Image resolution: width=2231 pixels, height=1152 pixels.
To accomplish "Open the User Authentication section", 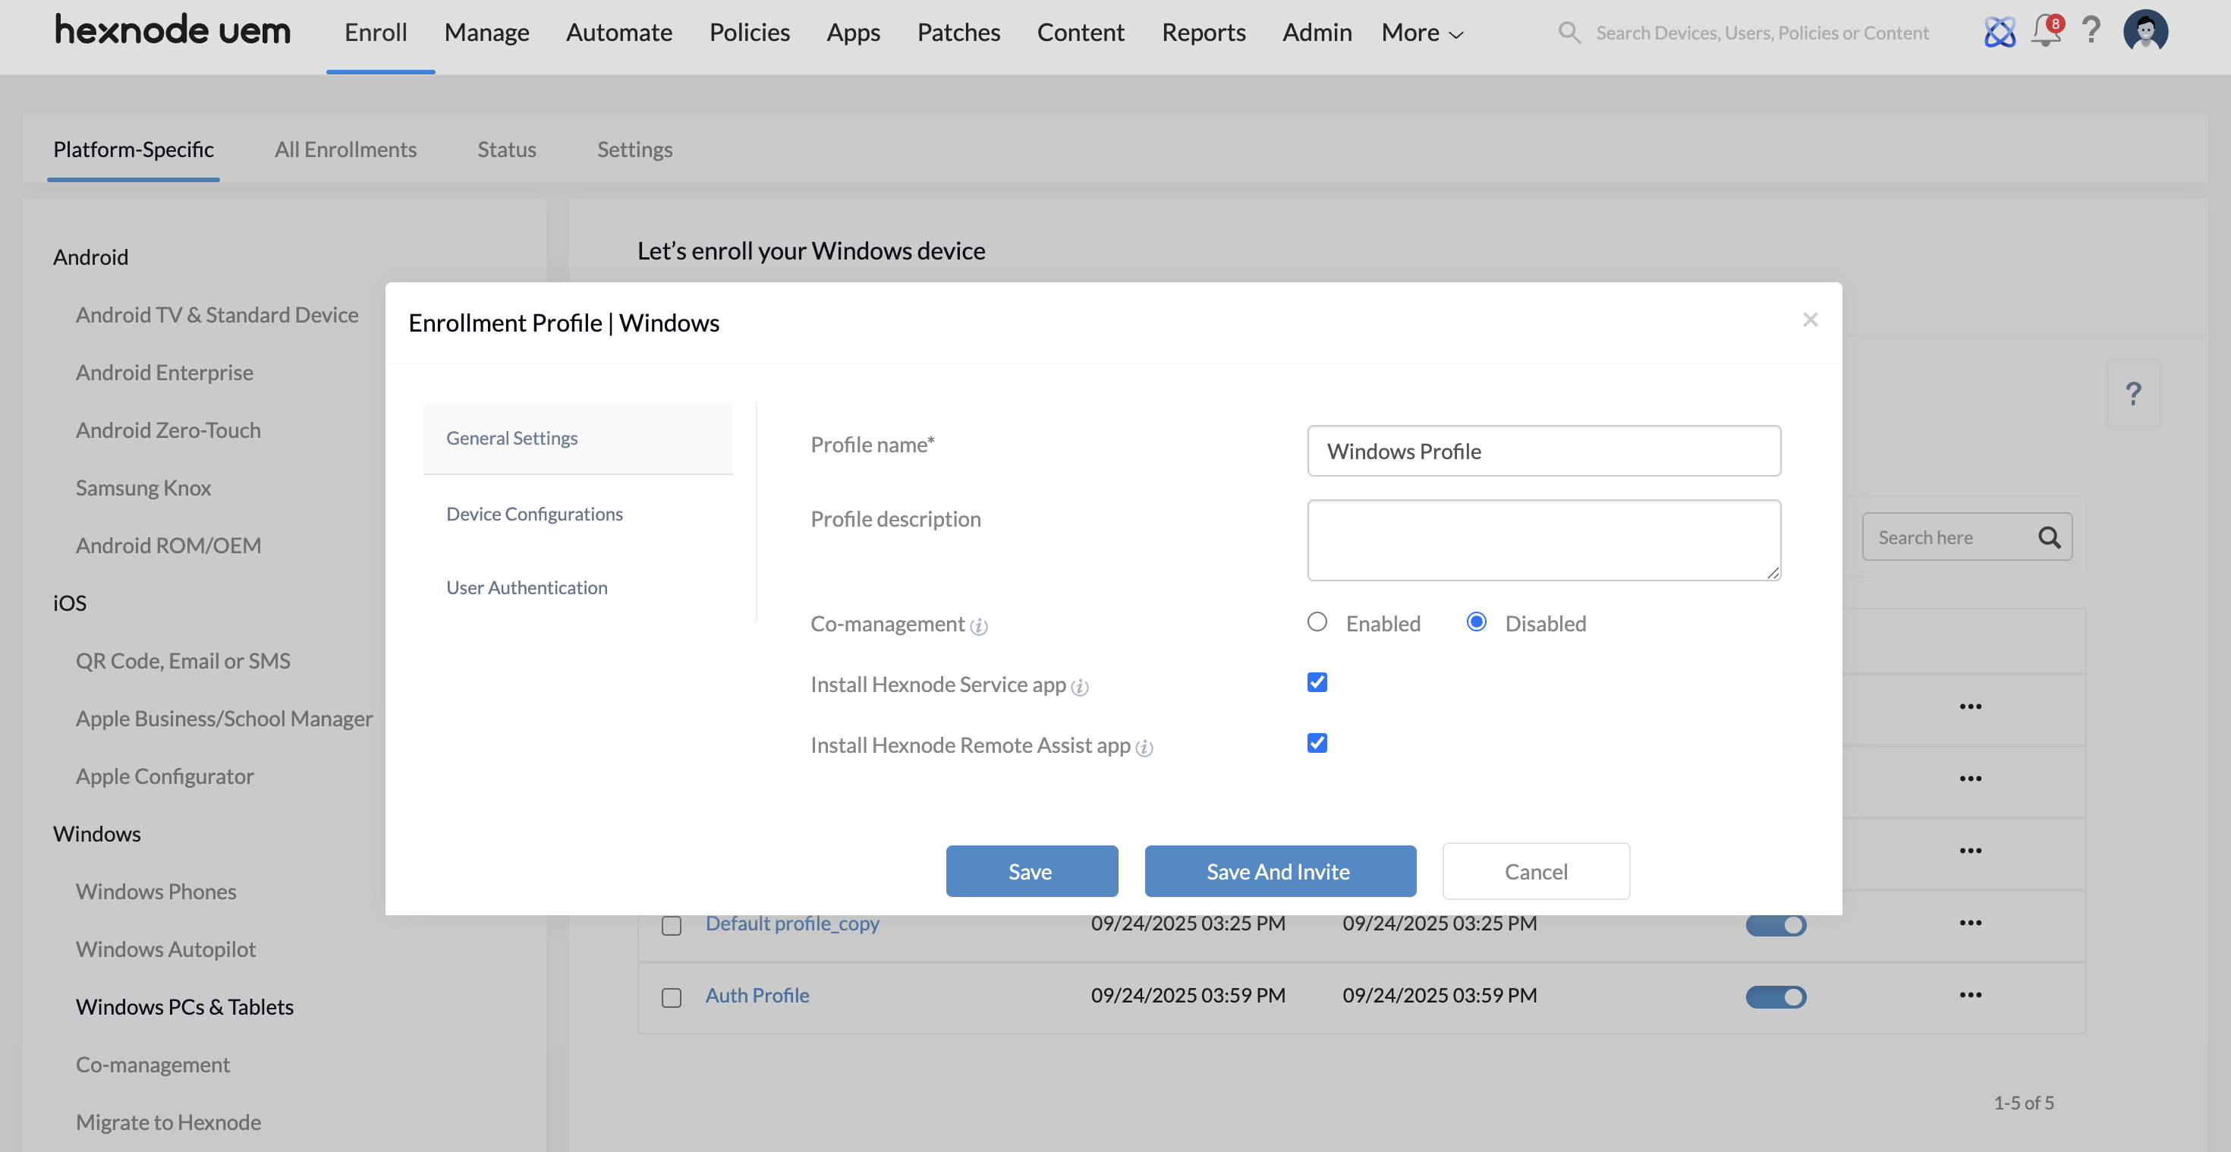I will [527, 587].
